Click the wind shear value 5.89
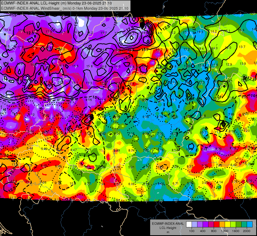The image size is (257, 236). [44, 149]
